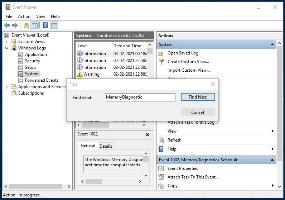This screenshot has width=285, height=200.
Task: Click the console tree scroll-right arrow
Action: point(69,186)
